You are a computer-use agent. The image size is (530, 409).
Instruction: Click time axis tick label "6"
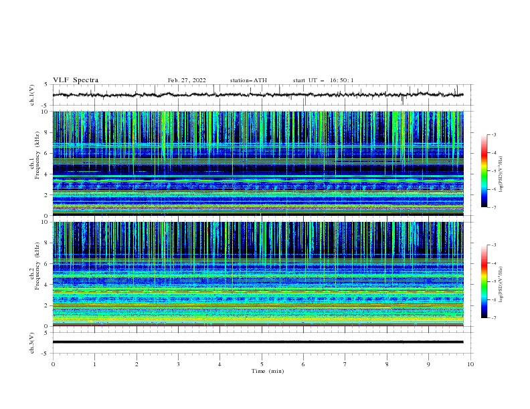[x=303, y=364]
